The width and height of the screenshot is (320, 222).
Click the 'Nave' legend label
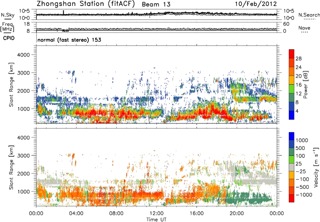click(x=304, y=28)
